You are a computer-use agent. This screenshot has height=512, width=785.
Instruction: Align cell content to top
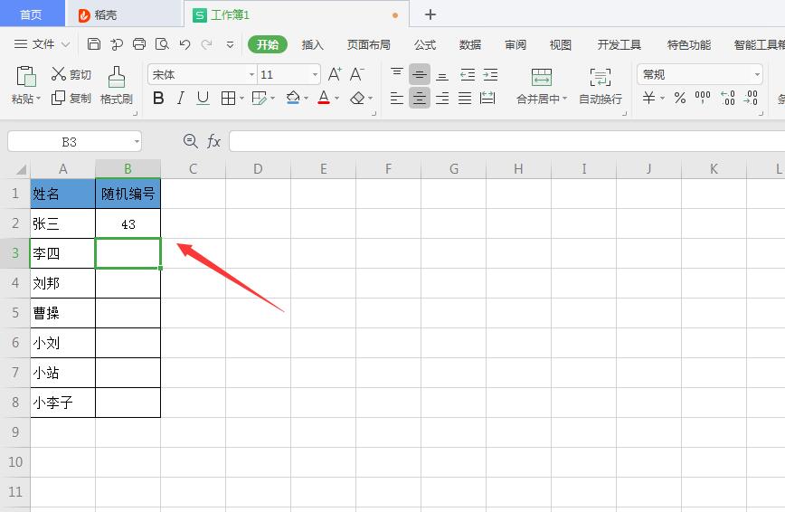(396, 74)
